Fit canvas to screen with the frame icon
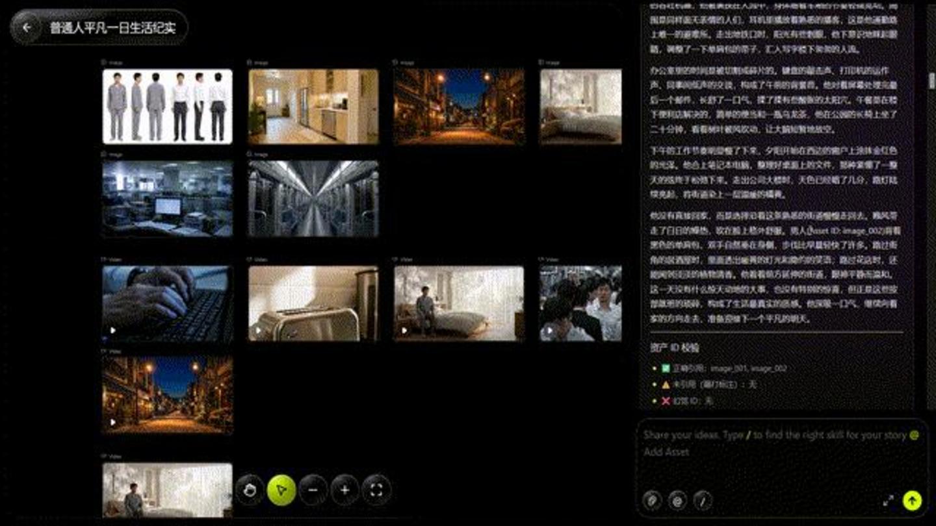The height and width of the screenshot is (526, 936). pyautogui.click(x=376, y=490)
